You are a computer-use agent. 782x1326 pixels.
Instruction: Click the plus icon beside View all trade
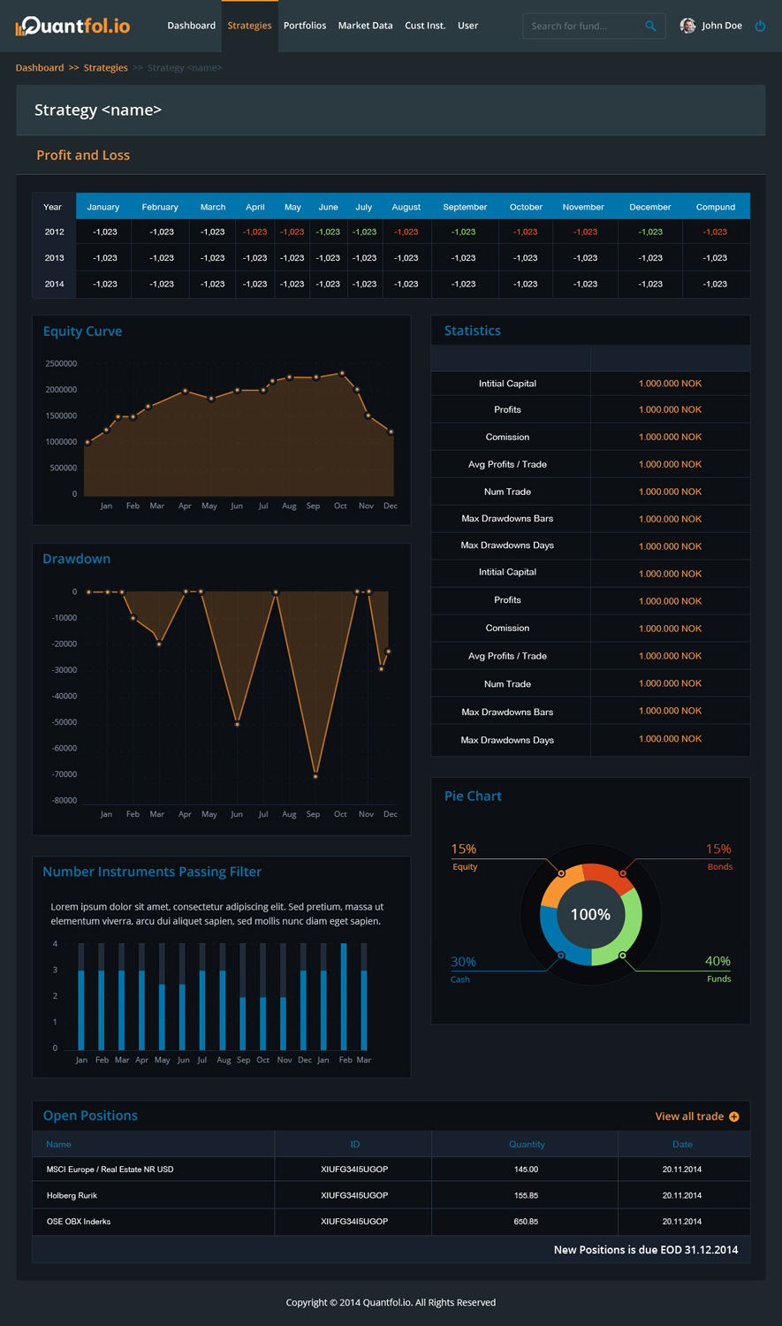tap(733, 1116)
